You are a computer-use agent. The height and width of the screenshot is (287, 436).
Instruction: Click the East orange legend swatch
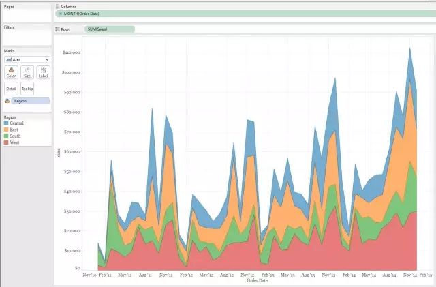[6, 130]
